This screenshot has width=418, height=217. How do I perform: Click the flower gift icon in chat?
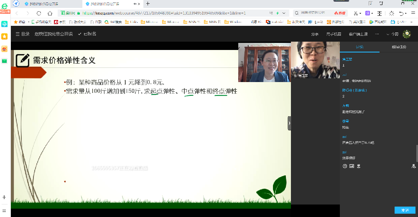[x=358, y=166]
